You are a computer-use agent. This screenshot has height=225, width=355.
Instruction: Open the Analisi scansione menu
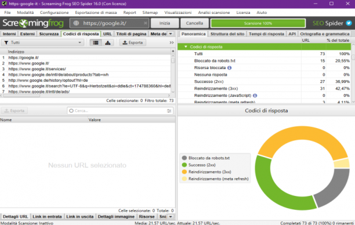[x=214, y=12]
